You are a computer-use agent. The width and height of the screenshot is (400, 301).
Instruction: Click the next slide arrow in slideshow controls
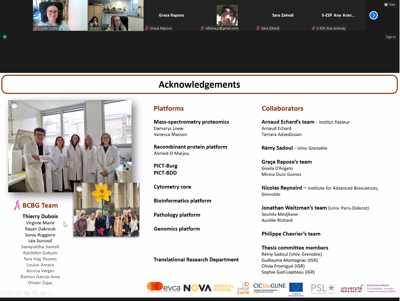[11, 294]
